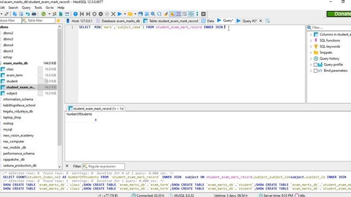Image resolution: width=351 pixels, height=197 pixels.
Task: Click the disconnect session toolbar icon
Action: point(7,14)
